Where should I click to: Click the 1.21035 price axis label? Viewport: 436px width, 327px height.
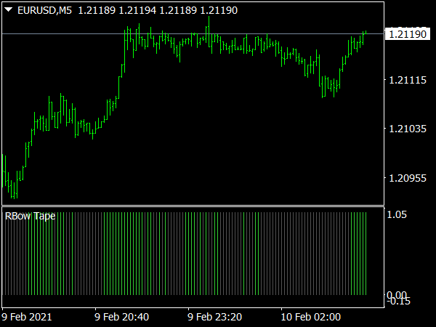click(x=408, y=129)
